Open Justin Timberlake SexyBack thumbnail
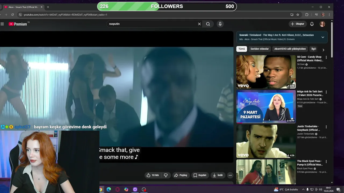344x193 pixels. coord(266,141)
